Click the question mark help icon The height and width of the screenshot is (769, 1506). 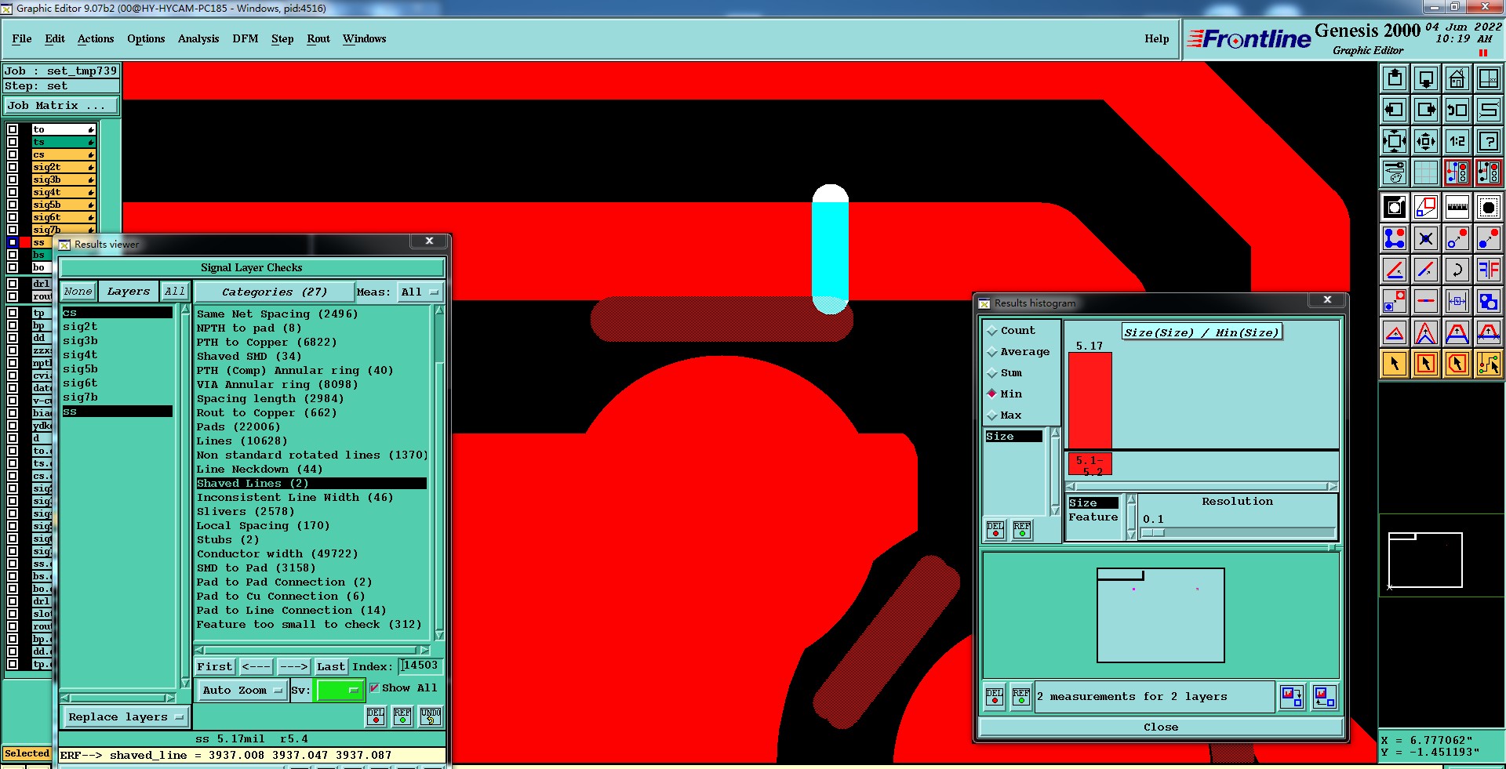tap(1488, 141)
